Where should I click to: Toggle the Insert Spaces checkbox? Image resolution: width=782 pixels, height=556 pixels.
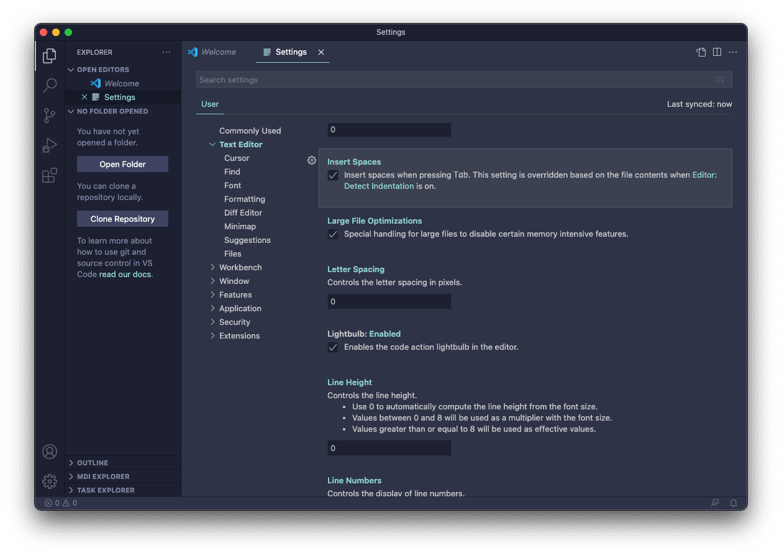333,175
